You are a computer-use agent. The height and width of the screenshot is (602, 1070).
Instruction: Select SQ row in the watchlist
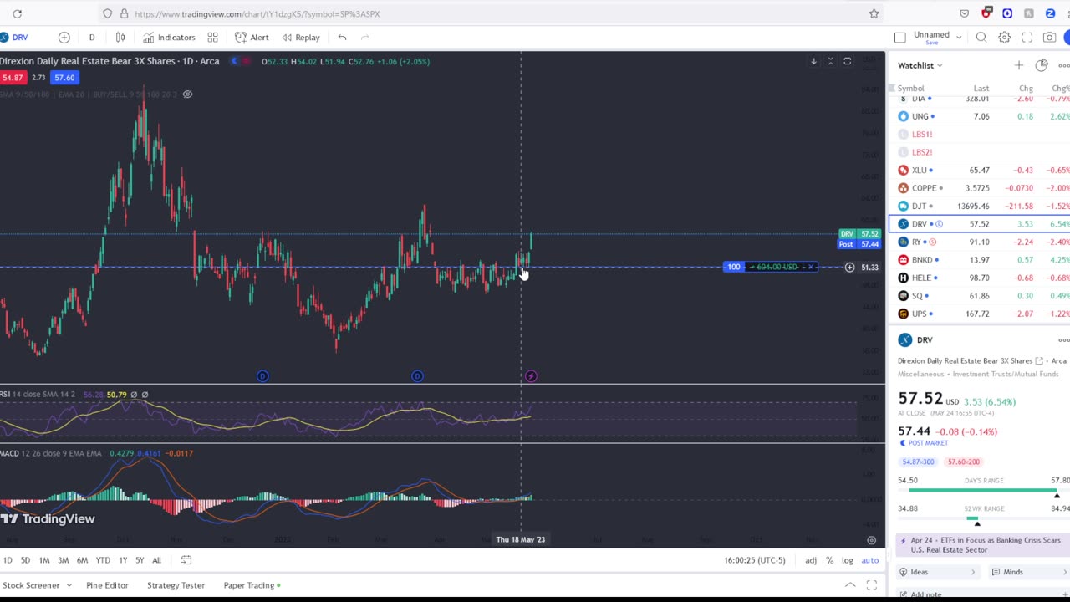point(979,296)
